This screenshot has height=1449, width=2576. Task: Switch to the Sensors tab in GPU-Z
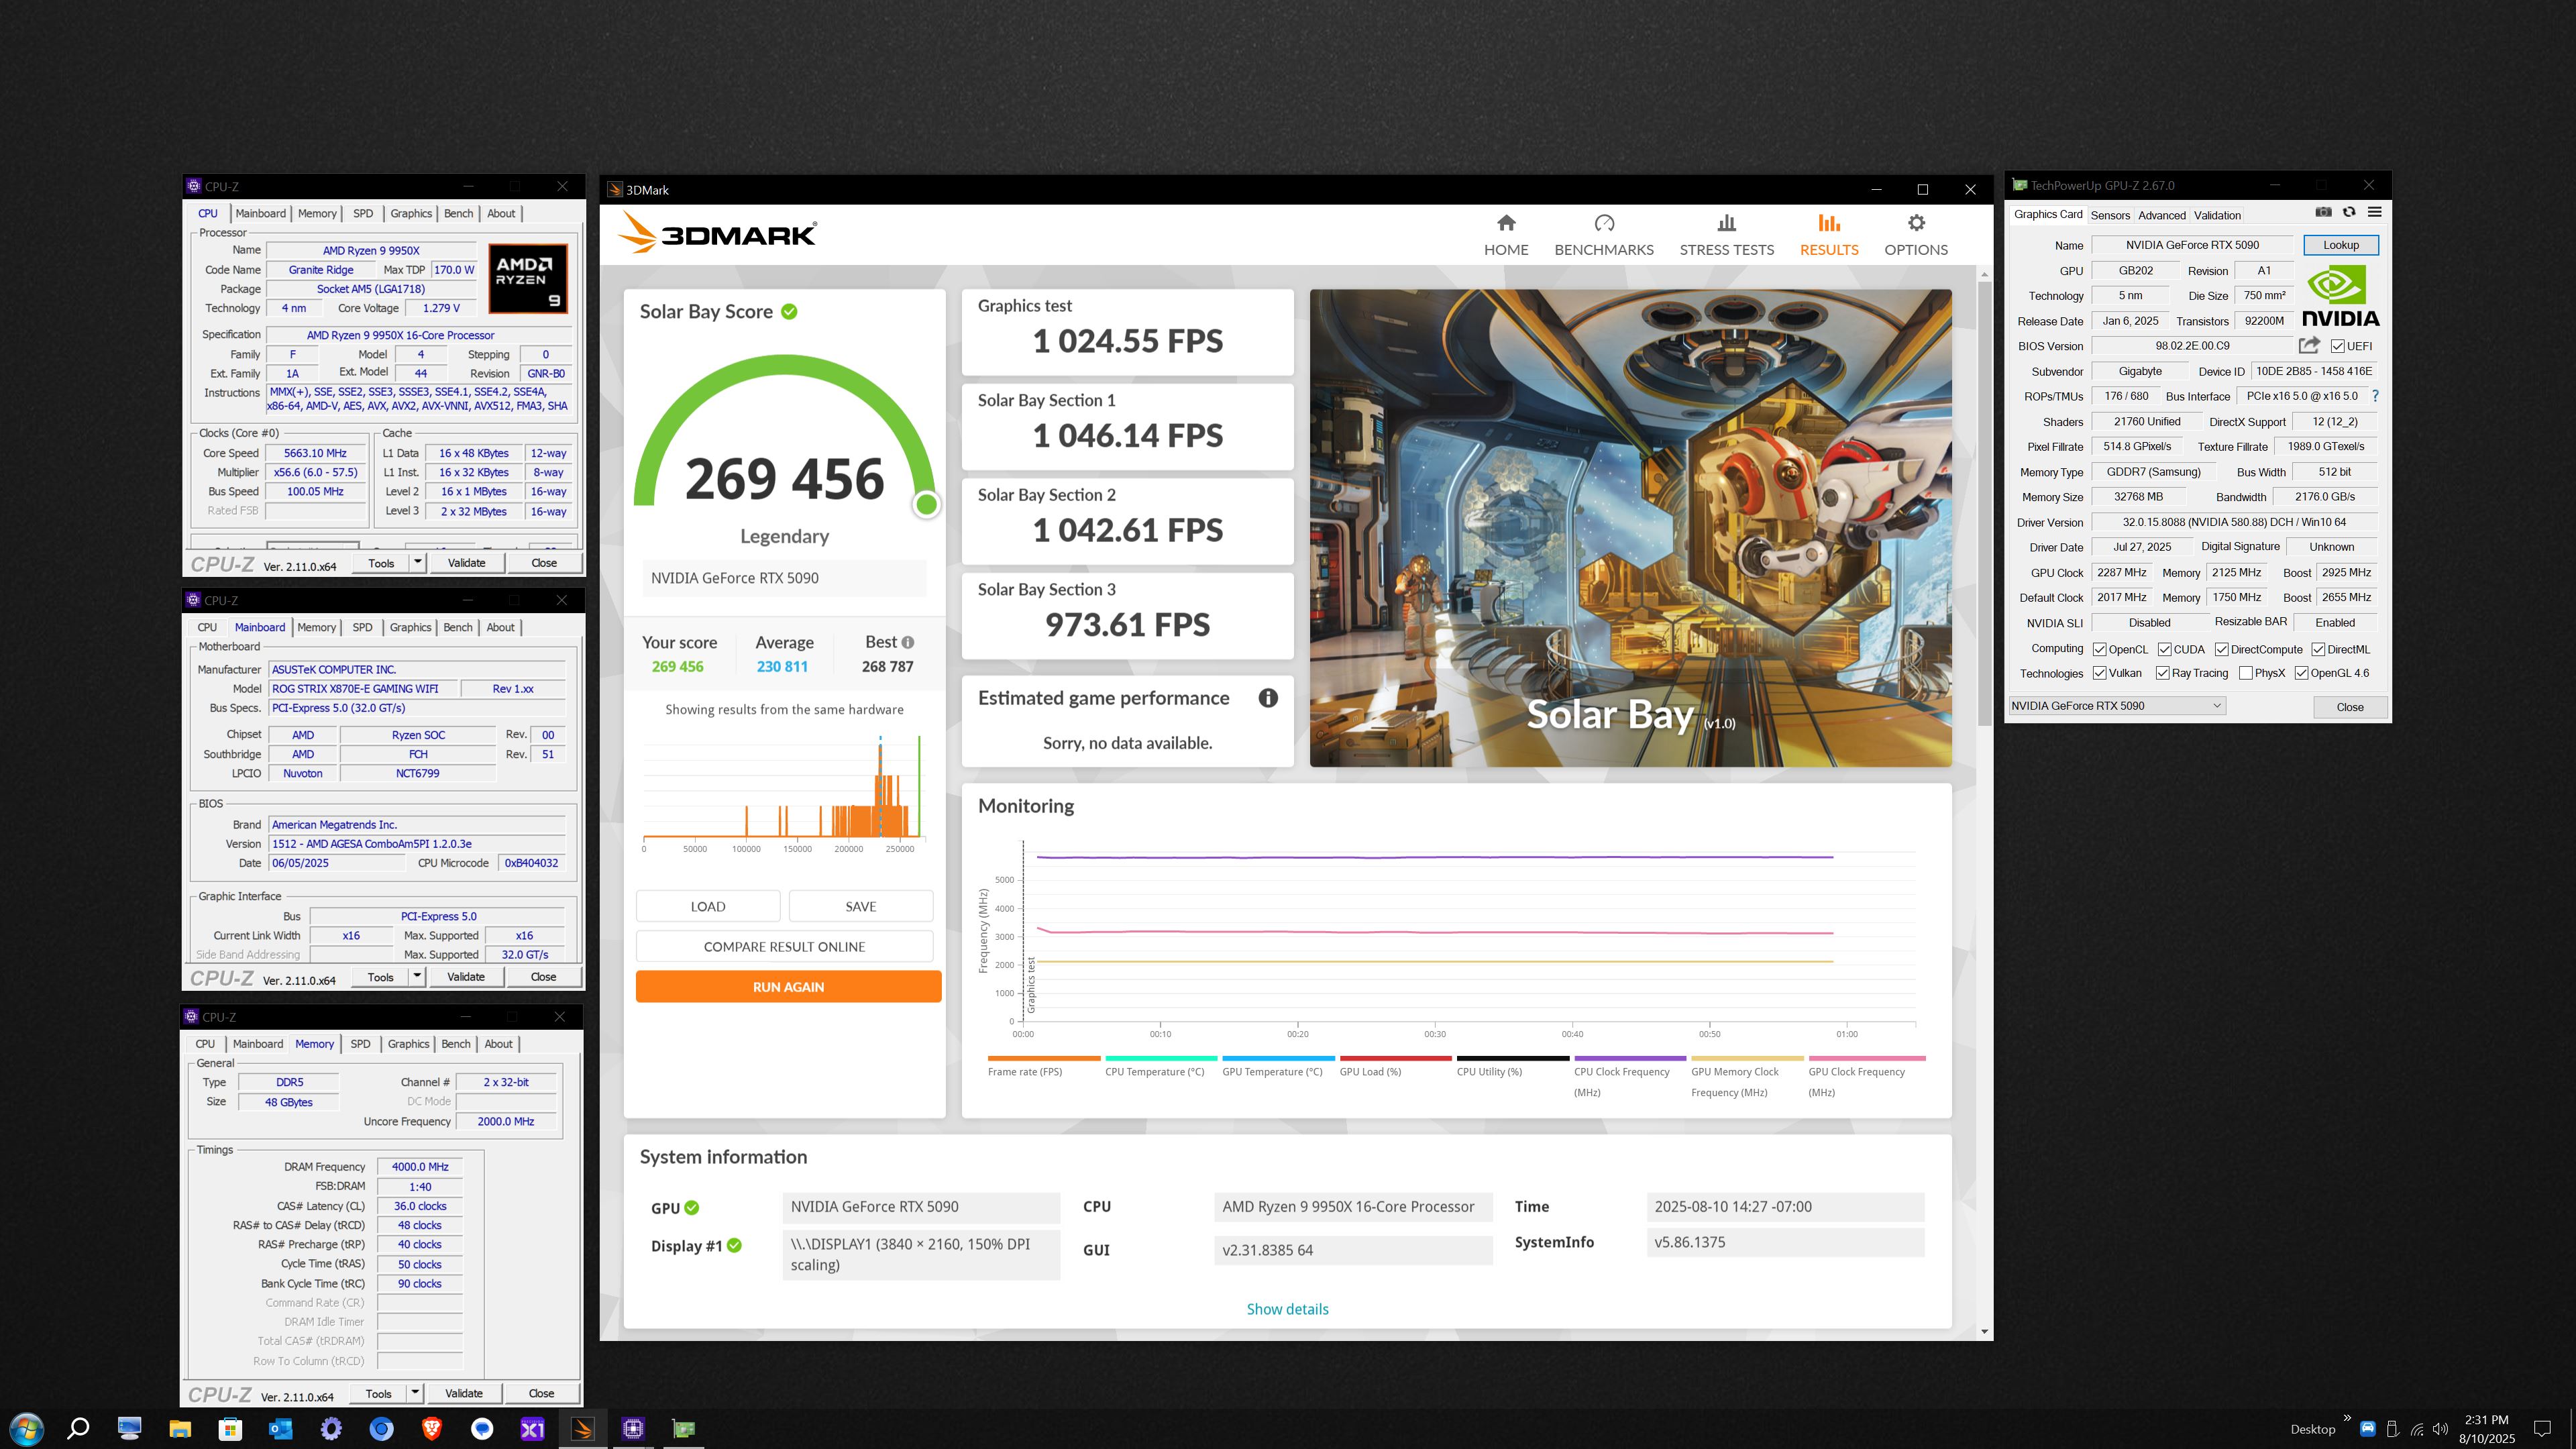pos(2110,215)
